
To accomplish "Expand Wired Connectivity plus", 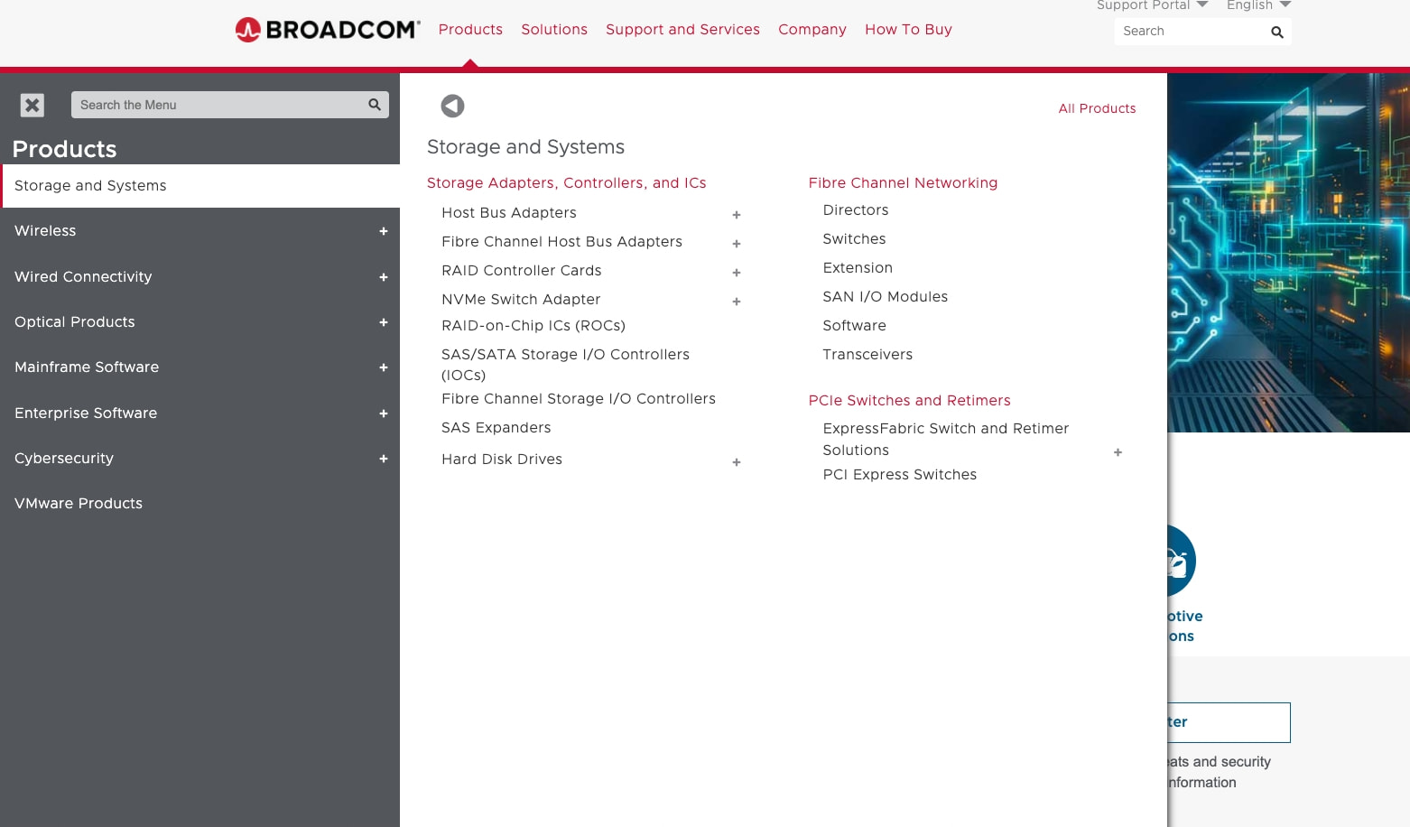I will (x=384, y=277).
